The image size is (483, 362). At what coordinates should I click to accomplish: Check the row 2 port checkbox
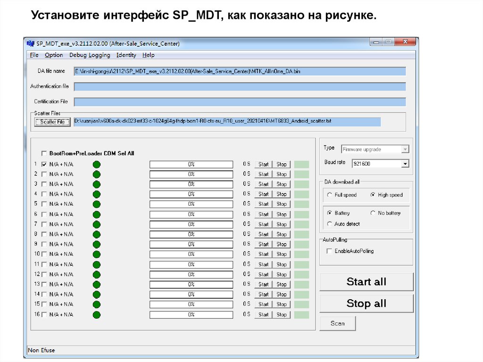44,174
